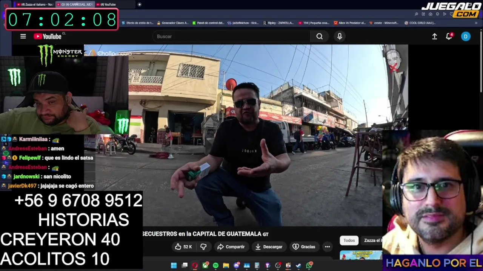The image size is (483, 271).
Task: Click chat message 'que es lindo el satsa'
Action: click(x=69, y=158)
